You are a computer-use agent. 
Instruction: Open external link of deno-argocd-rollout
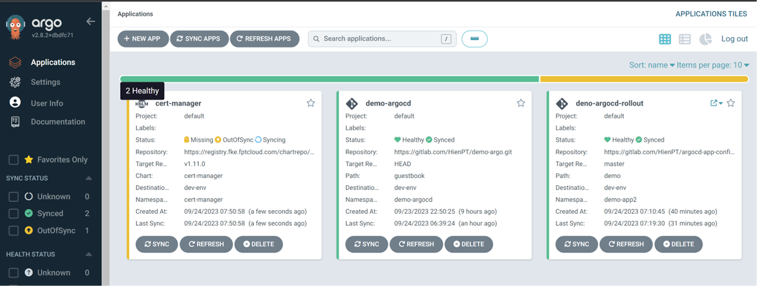pos(714,103)
